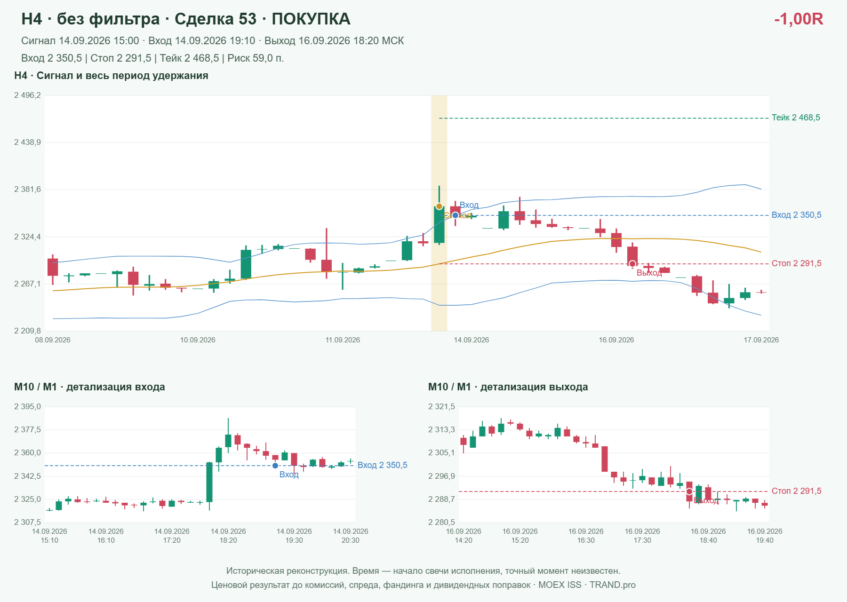This screenshot has width=847, height=602.
Task: Click the footer line 'Историческая реконструкция'
Action: click(x=423, y=571)
